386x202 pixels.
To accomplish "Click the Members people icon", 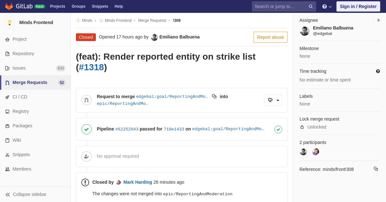I will 7,169.
